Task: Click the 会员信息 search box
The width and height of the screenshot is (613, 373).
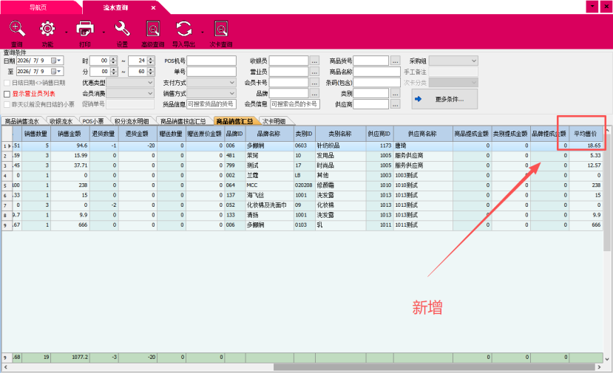Action: point(295,104)
